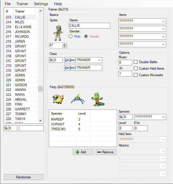The width and height of the screenshot is (173, 184).
Task: Select trainer 223 MARIA
Action: point(21,95)
